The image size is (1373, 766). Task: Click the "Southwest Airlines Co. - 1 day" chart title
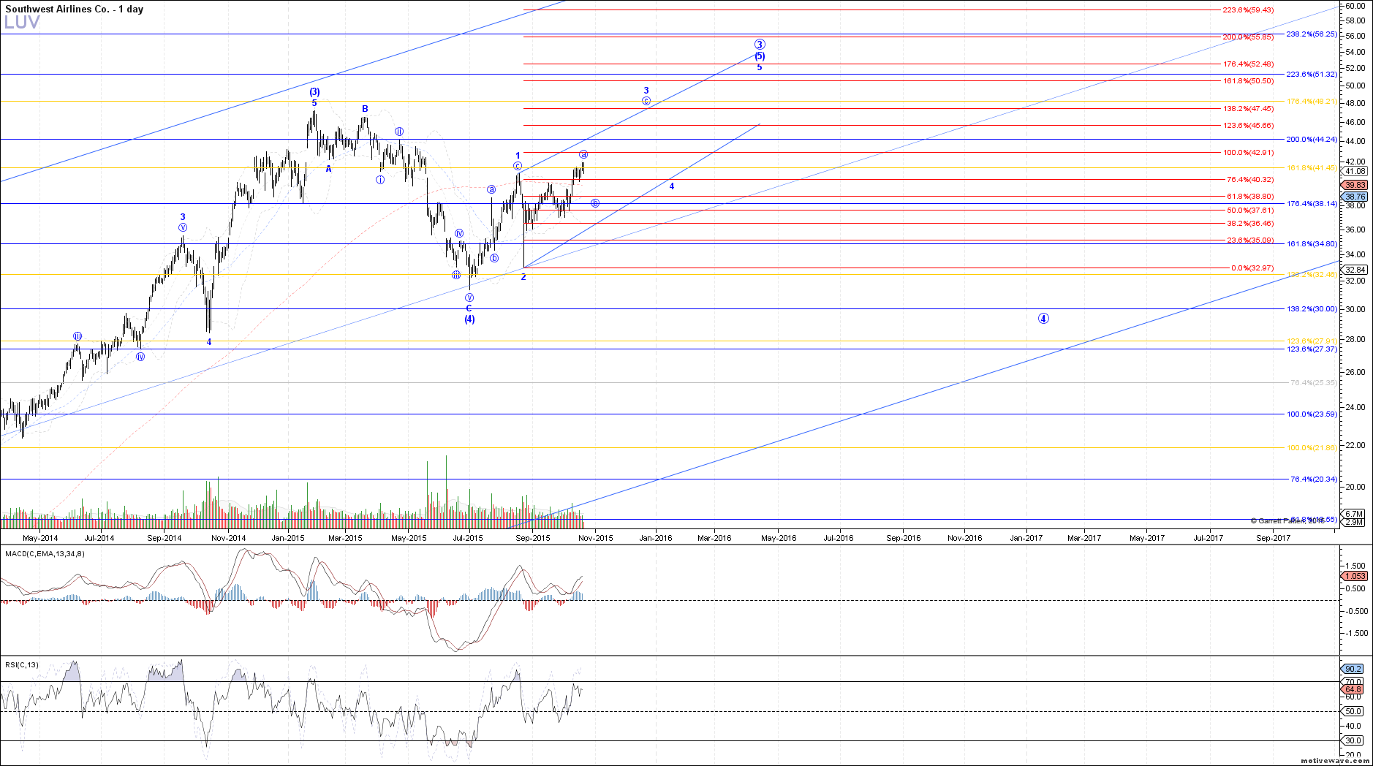point(74,9)
